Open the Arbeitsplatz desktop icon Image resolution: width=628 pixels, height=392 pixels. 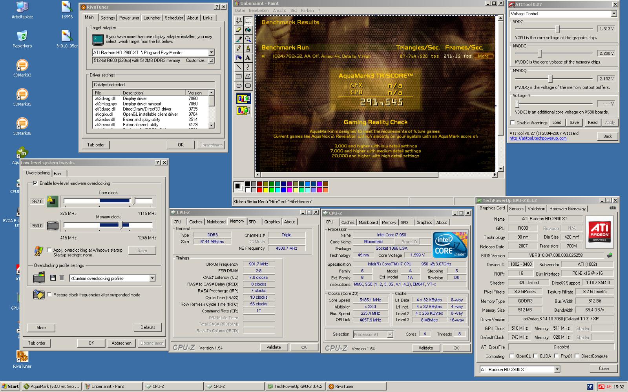pyautogui.click(x=22, y=10)
